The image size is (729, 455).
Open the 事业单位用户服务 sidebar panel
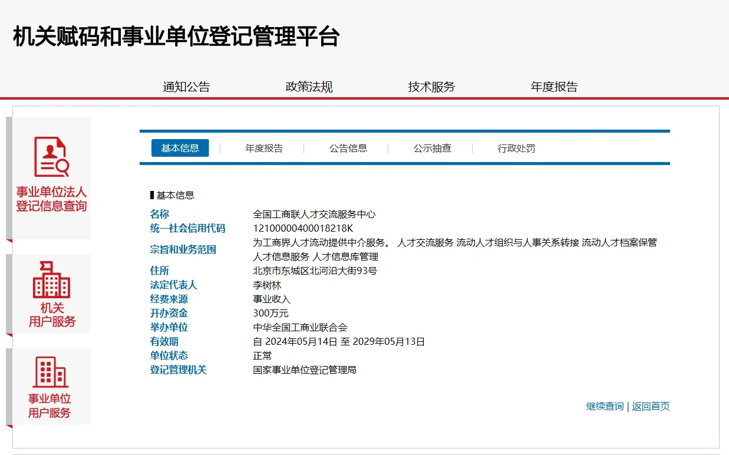tap(51, 386)
